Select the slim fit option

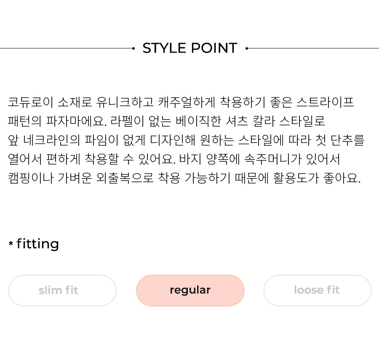[62, 290]
